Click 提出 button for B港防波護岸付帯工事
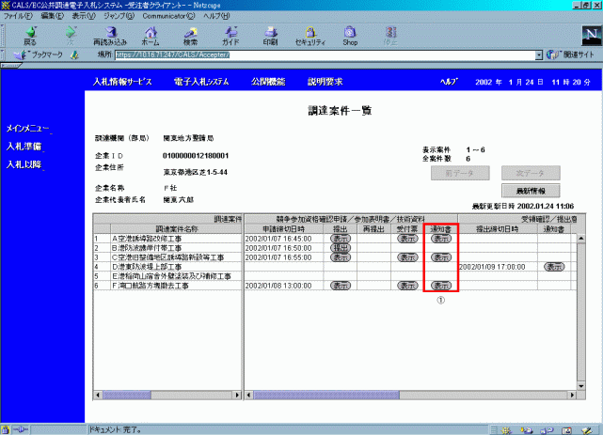Viewport: 603px width, 435px height. [341, 248]
